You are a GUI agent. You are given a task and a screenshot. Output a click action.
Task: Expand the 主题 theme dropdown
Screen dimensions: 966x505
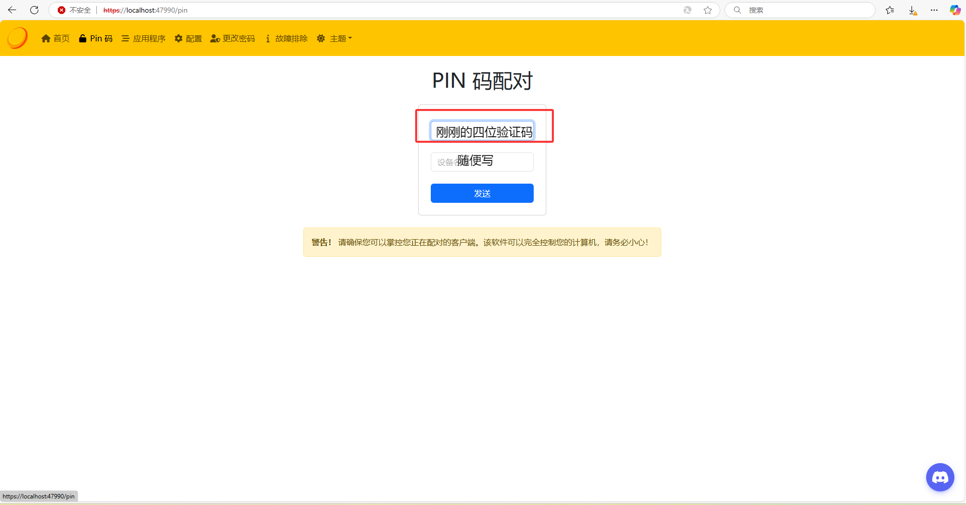(x=334, y=38)
